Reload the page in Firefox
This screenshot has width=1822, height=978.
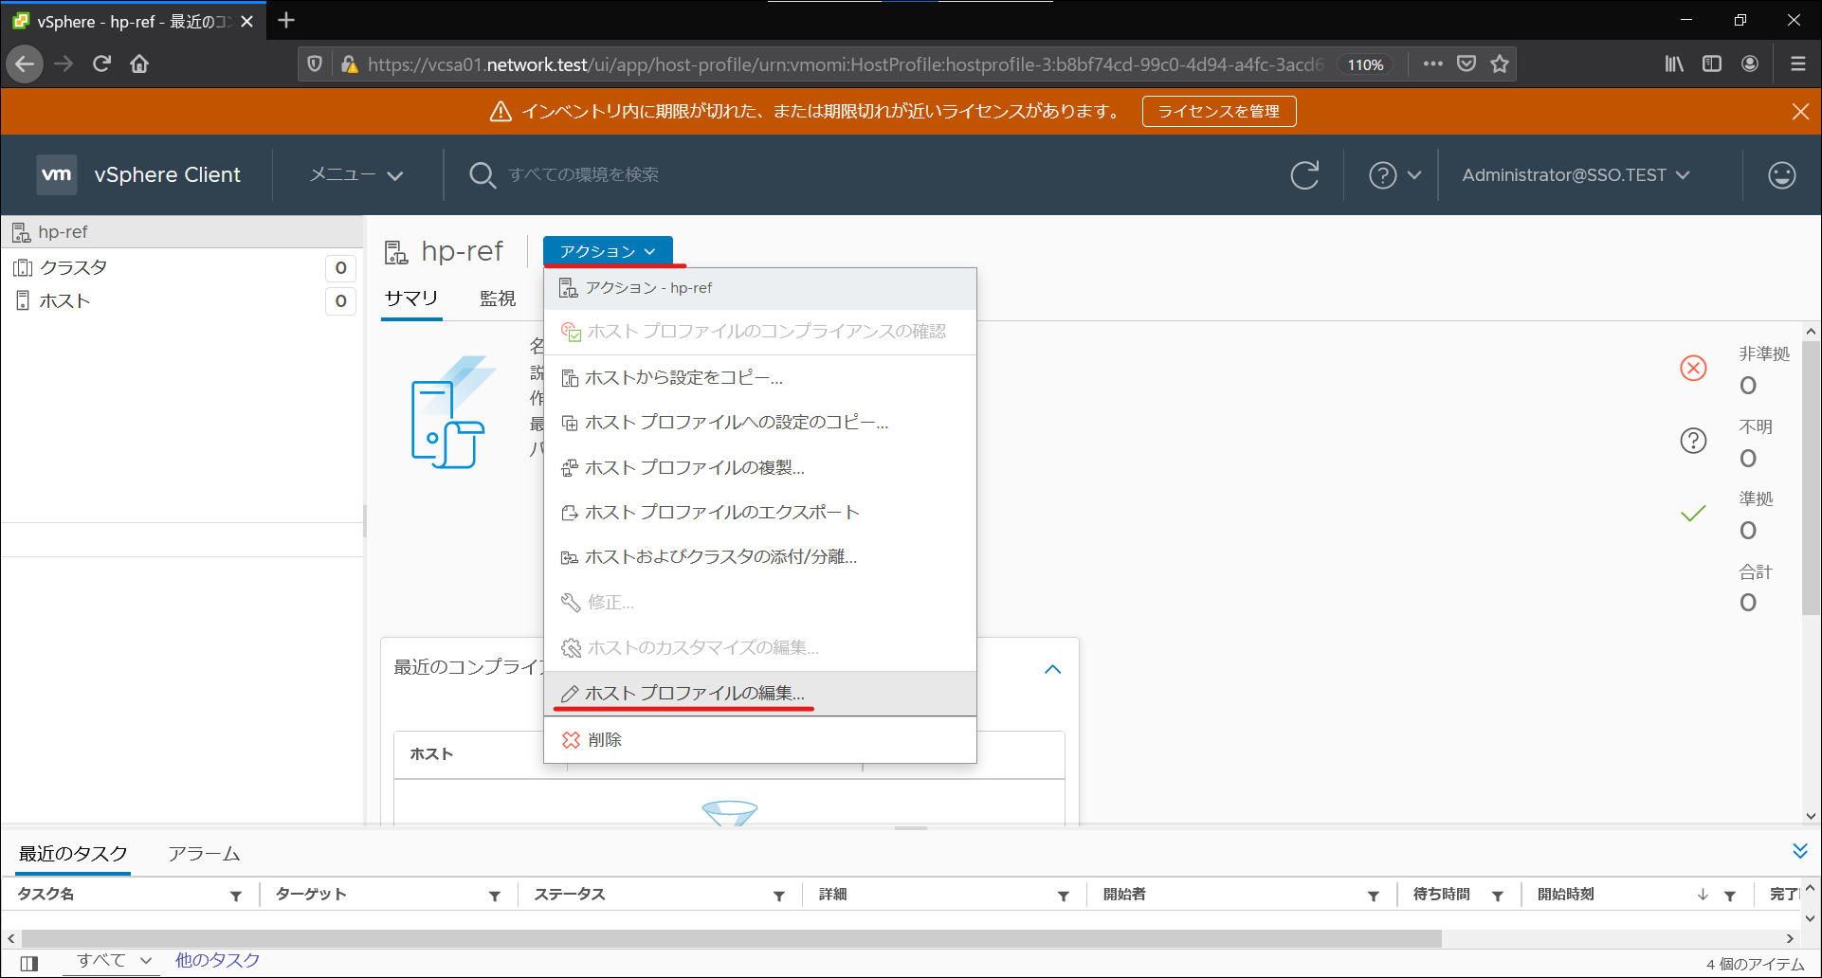(x=101, y=63)
